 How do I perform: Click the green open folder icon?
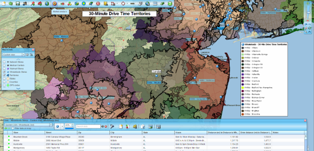point(11,4)
